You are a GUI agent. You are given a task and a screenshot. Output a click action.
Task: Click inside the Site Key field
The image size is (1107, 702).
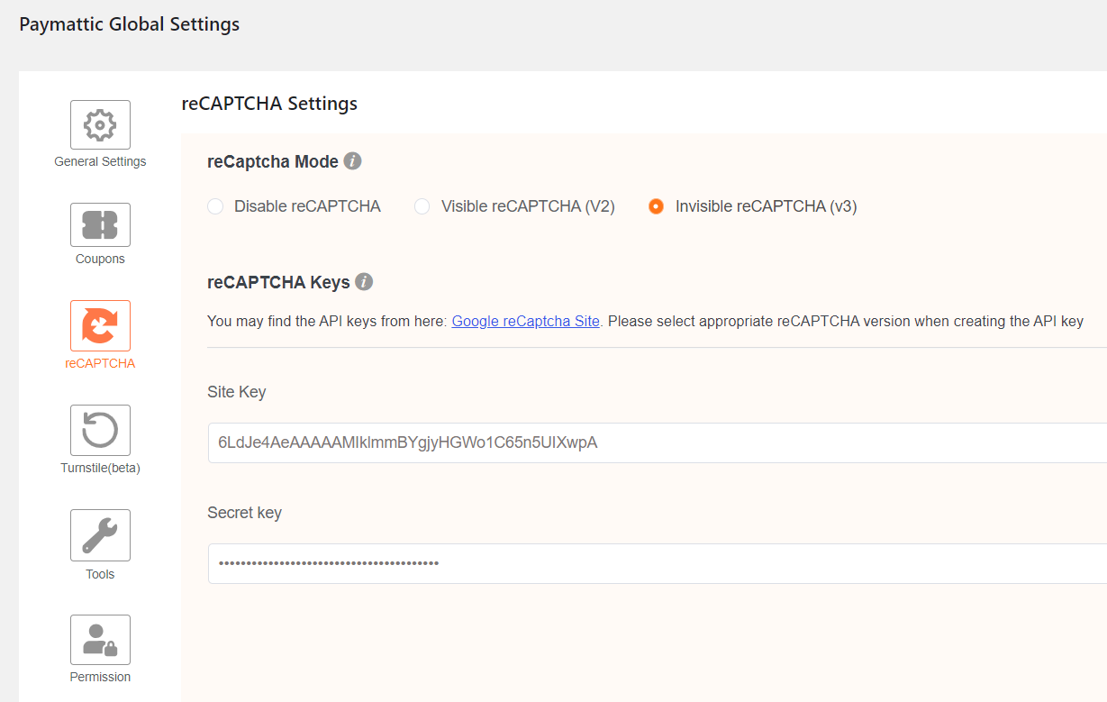540,442
